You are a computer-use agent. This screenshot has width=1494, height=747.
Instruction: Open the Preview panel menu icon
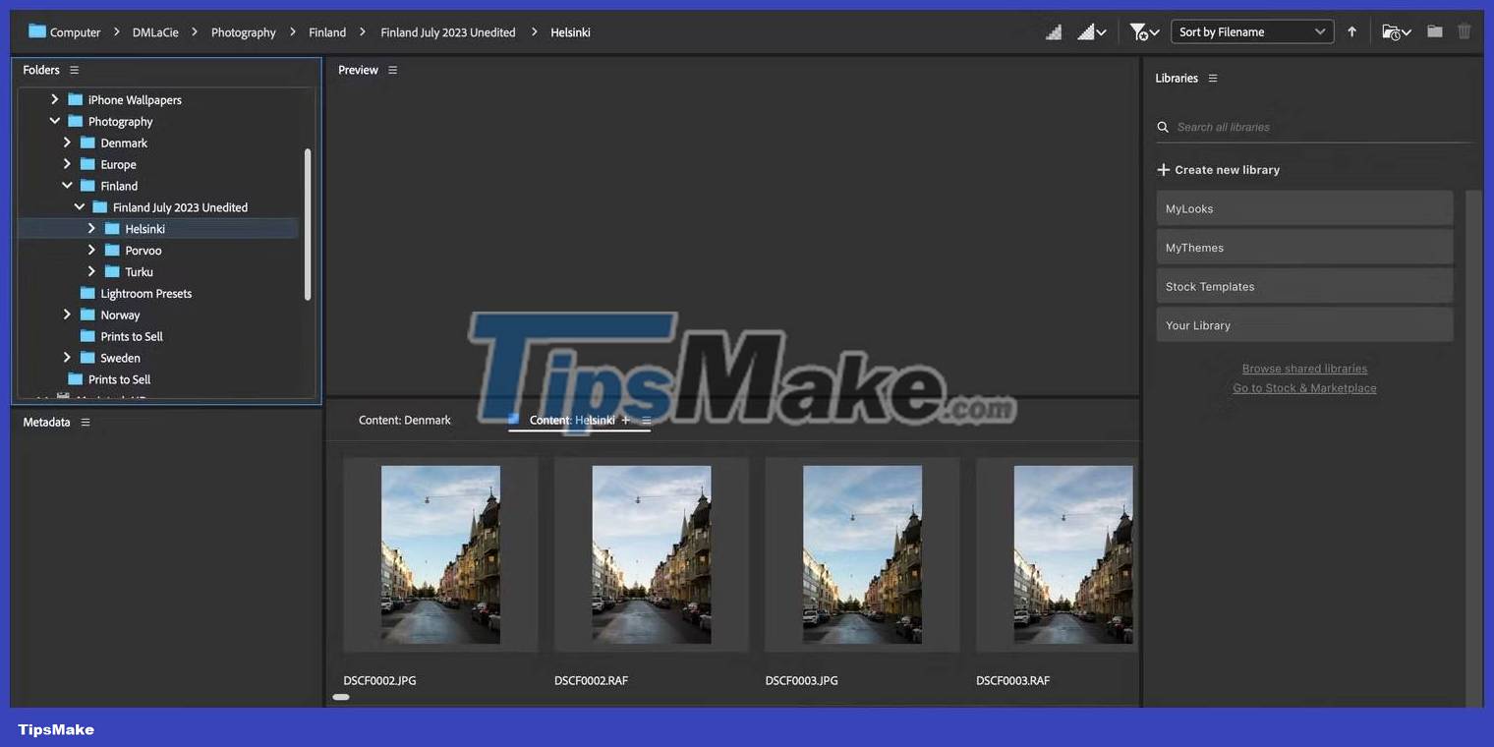click(x=392, y=70)
